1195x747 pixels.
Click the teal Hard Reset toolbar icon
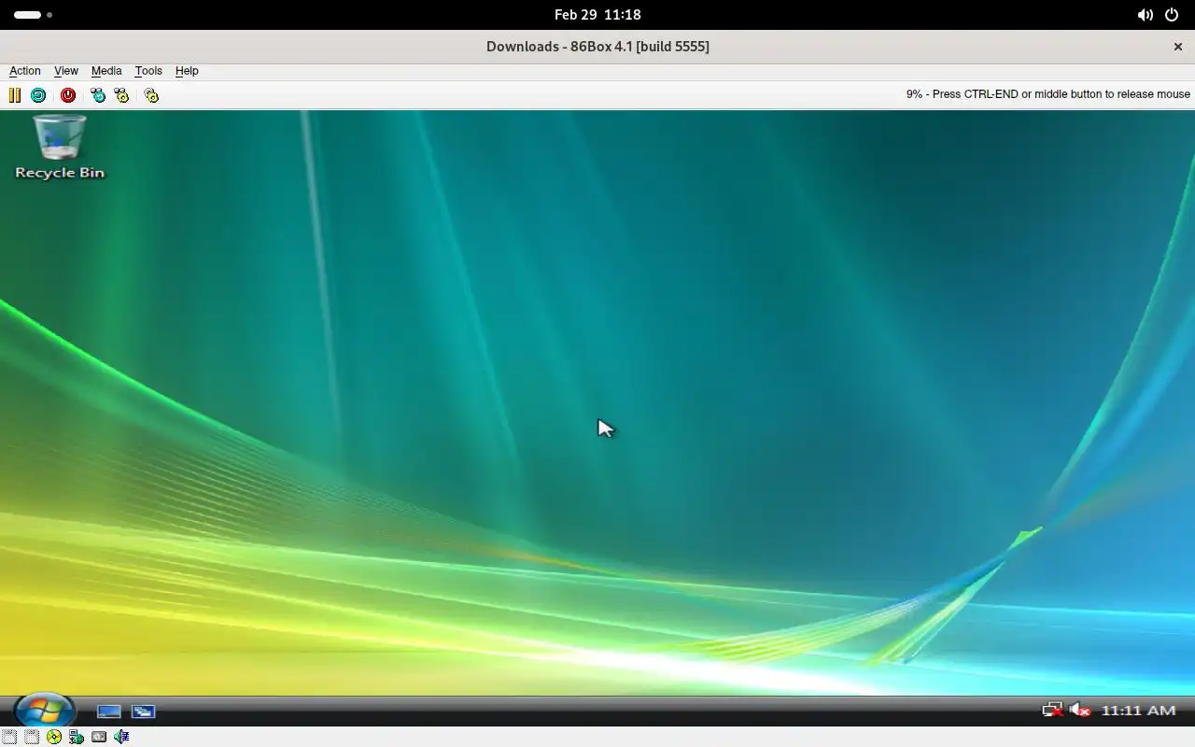point(38,95)
